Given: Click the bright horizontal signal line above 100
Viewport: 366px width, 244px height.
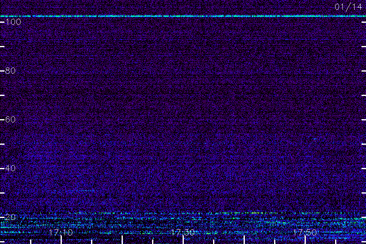Looking at the screenshot, I should [x=183, y=16].
